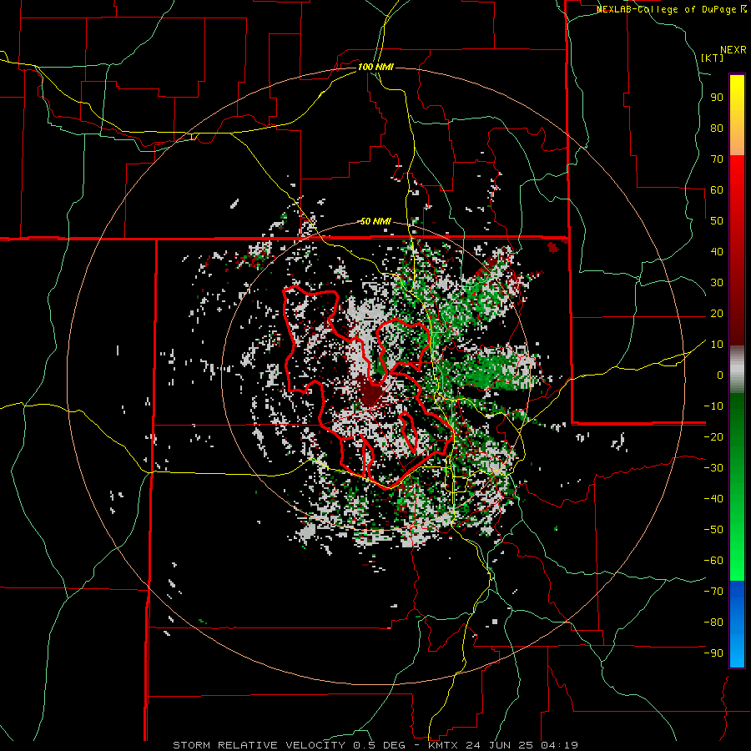751x751 pixels.
Task: Click the -10 value on velocity scale
Action: [x=713, y=406]
